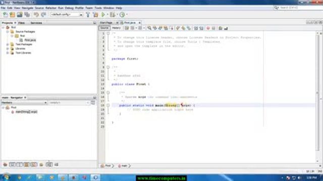This screenshot has height=181, width=323.
Task: Collapse the Source Packages tree node
Action: (x=8, y=32)
